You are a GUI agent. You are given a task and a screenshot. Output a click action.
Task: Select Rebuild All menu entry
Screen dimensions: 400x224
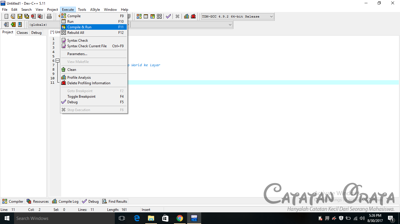[x=94, y=33]
